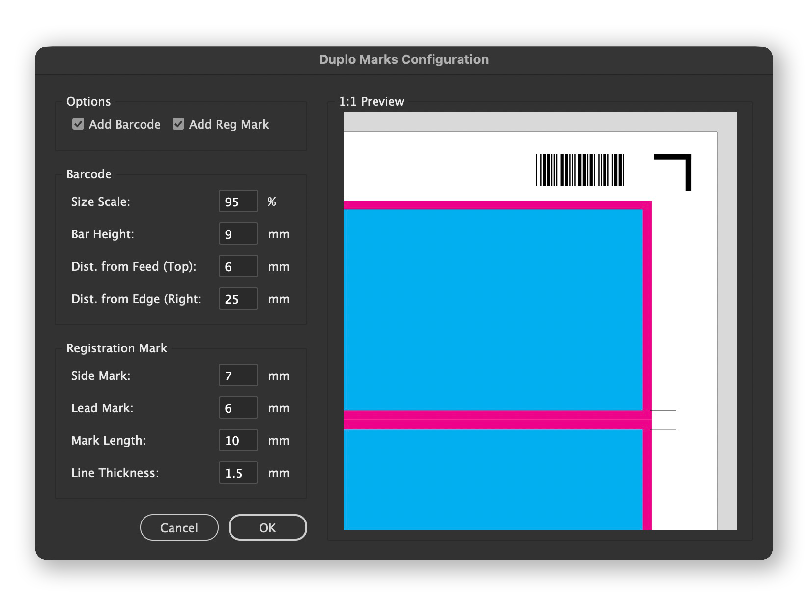808x607 pixels.
Task: Click the Bar Height value box
Action: [x=238, y=233]
